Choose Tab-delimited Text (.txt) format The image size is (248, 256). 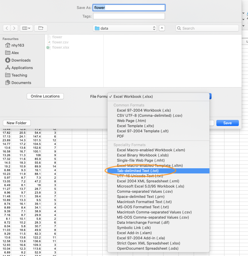(x=138, y=171)
